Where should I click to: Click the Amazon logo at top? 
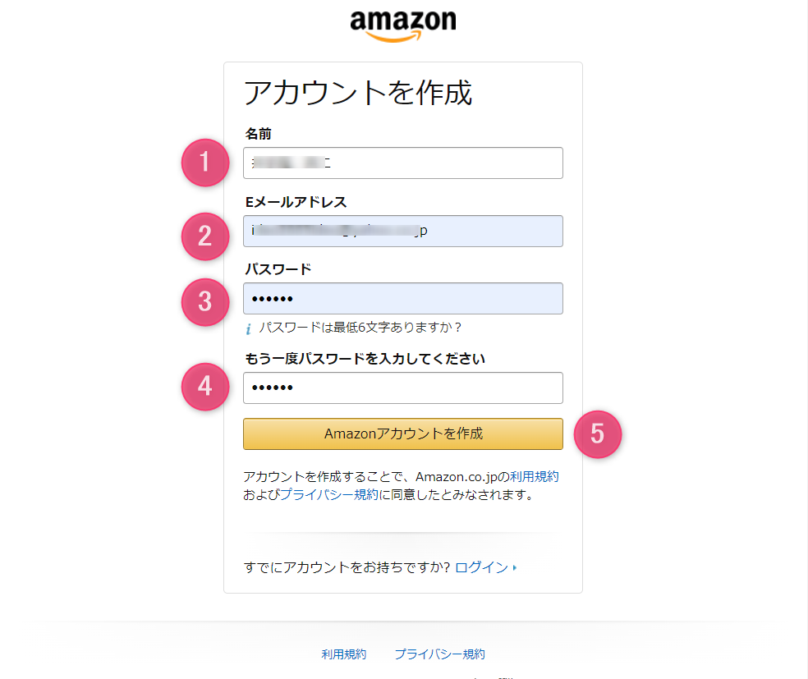pos(402,25)
